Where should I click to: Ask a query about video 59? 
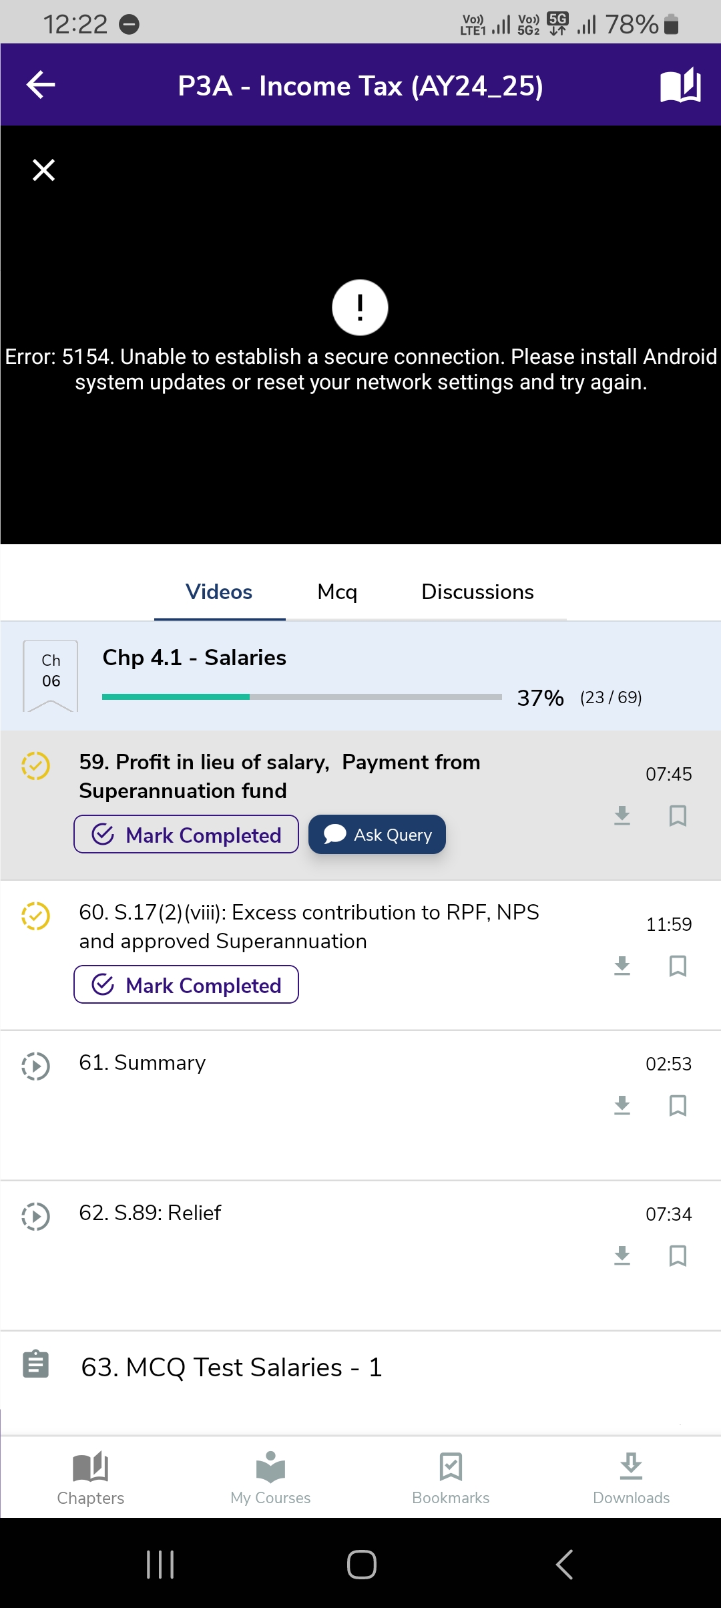377,834
